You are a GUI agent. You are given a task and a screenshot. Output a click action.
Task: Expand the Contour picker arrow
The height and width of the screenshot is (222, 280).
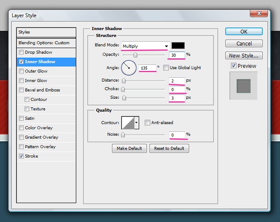pyautogui.click(x=137, y=123)
